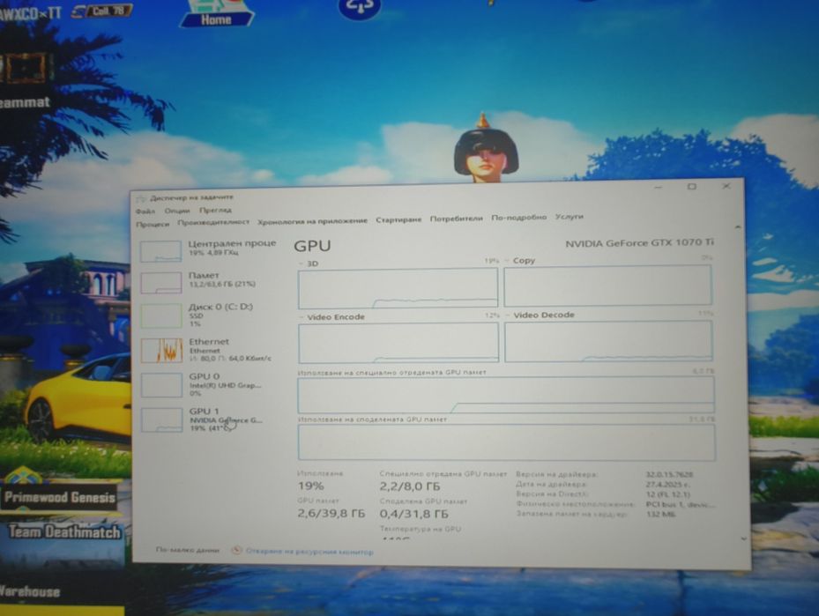
Task: Select GPU 1 NVIDIA GeForce entry
Action: [x=209, y=419]
